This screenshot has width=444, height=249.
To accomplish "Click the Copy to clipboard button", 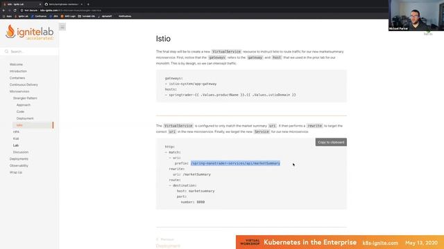I will 331,142.
